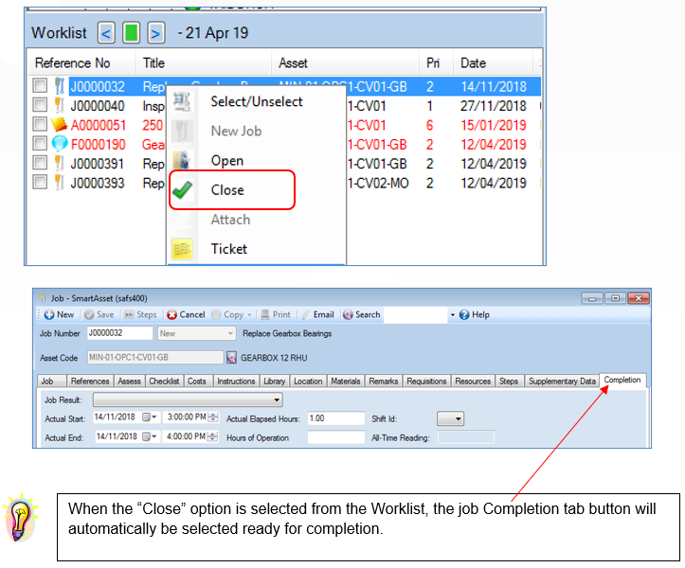Click the Job Number field J0000032

tap(119, 333)
